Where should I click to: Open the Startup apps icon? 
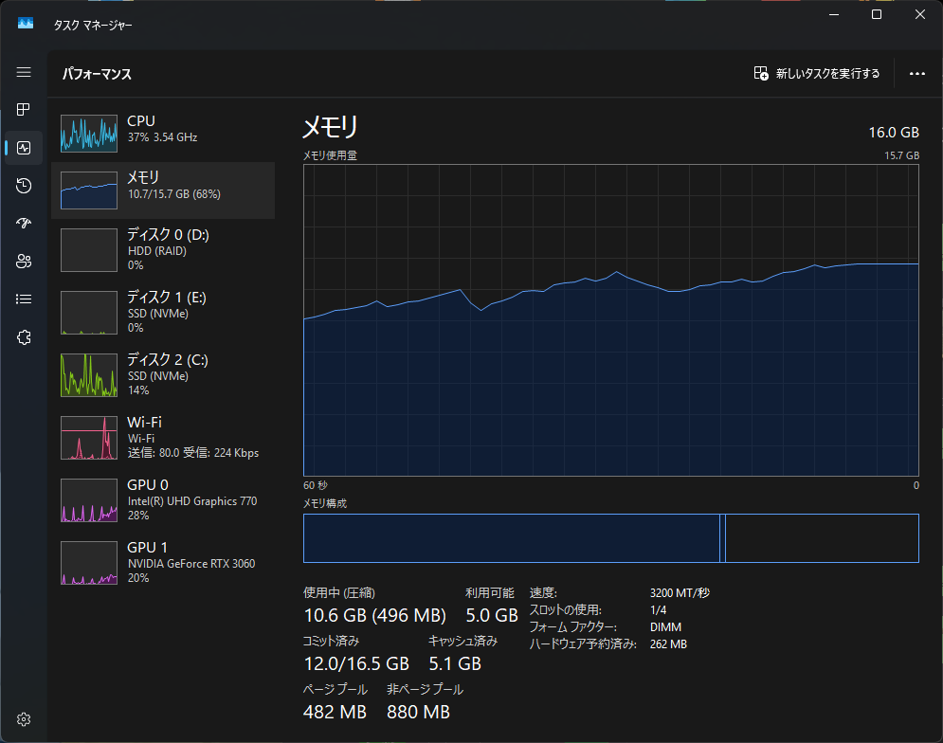24,224
